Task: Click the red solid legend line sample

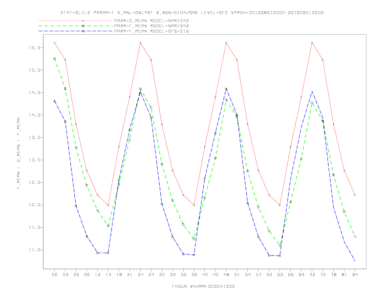Action: (76, 21)
